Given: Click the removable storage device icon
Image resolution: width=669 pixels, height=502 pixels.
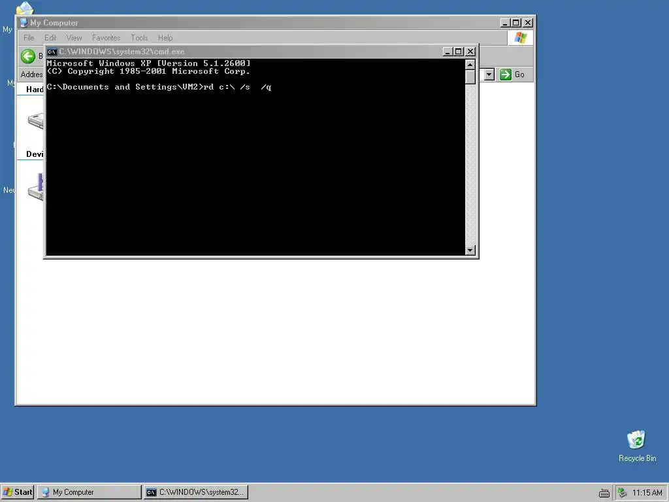Looking at the screenshot, I should pyautogui.click(x=36, y=187).
